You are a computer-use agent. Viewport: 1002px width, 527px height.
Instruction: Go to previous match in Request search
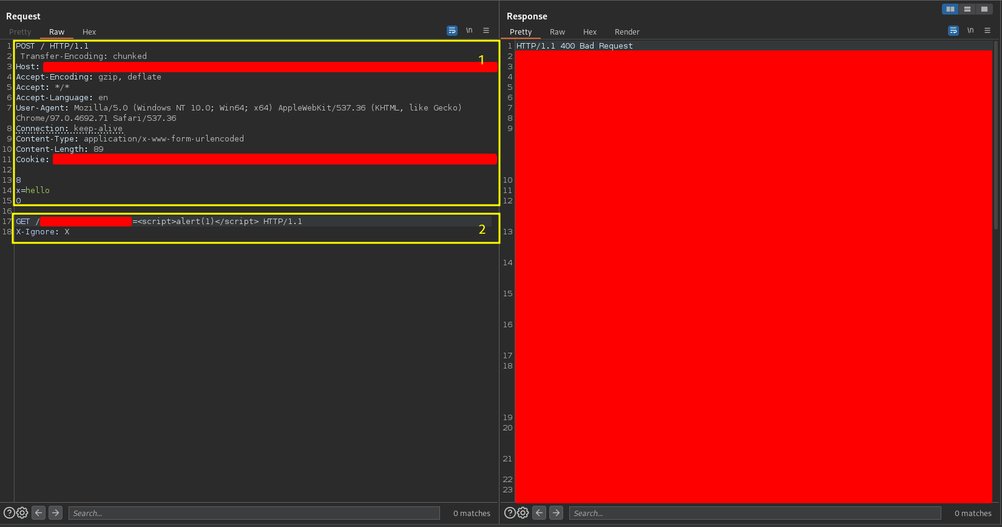pos(39,513)
